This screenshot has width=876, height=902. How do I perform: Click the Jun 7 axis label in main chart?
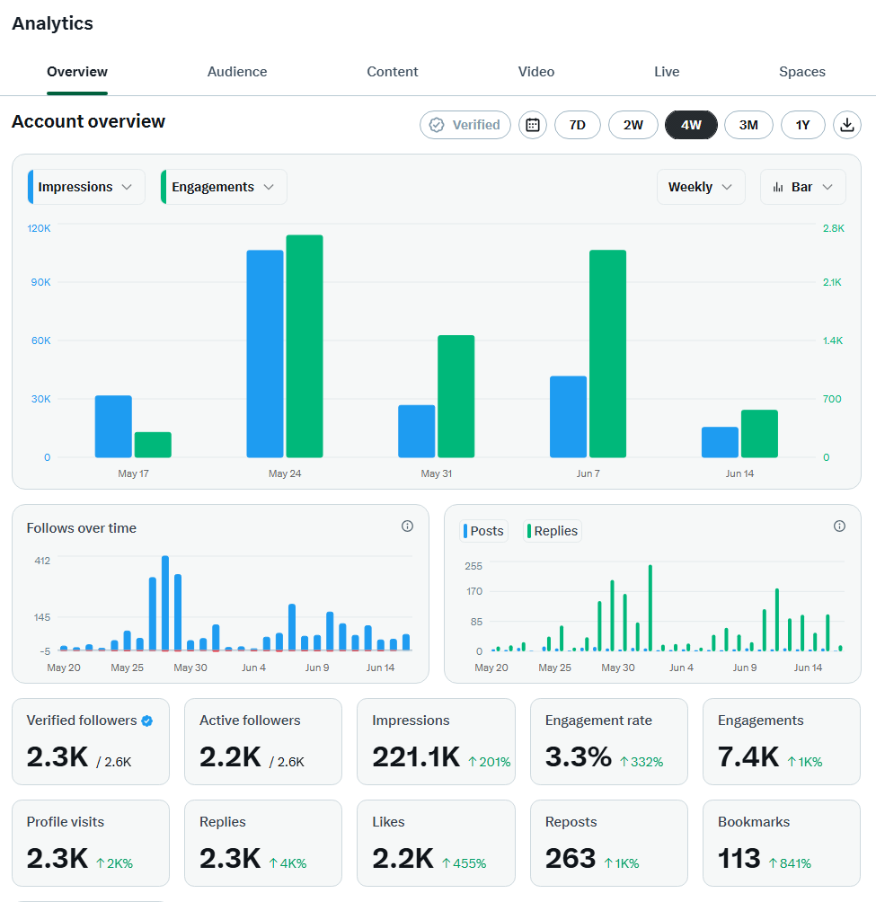point(588,473)
